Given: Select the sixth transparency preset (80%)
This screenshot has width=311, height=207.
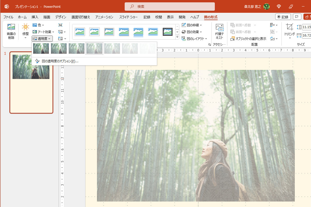Looking at the screenshot, I should (130, 48).
